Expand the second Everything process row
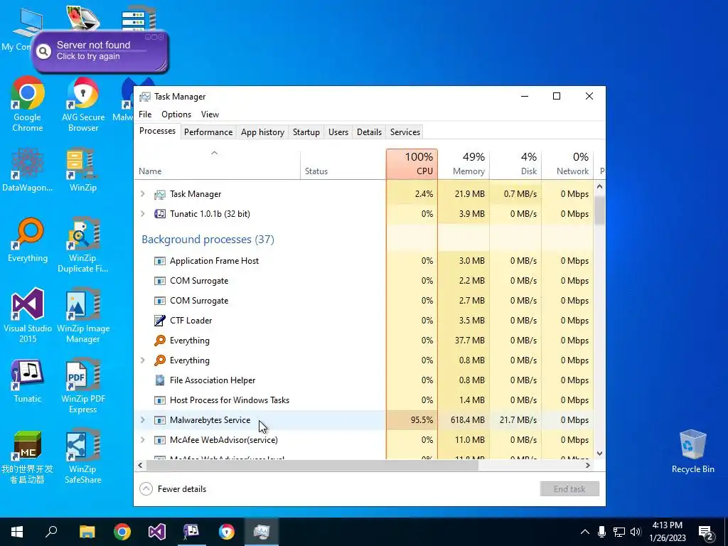728x546 pixels. tap(142, 360)
